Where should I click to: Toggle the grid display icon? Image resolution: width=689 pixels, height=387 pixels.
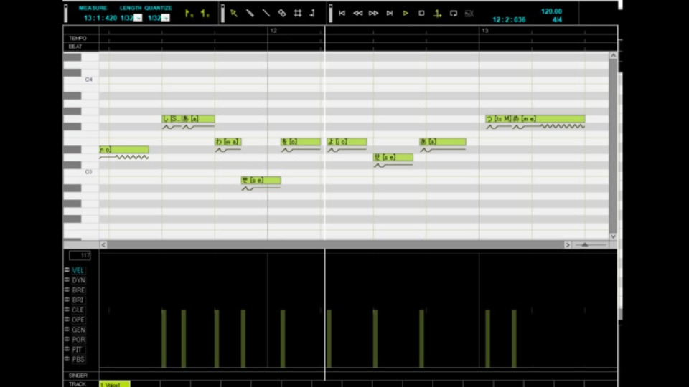[x=297, y=14]
